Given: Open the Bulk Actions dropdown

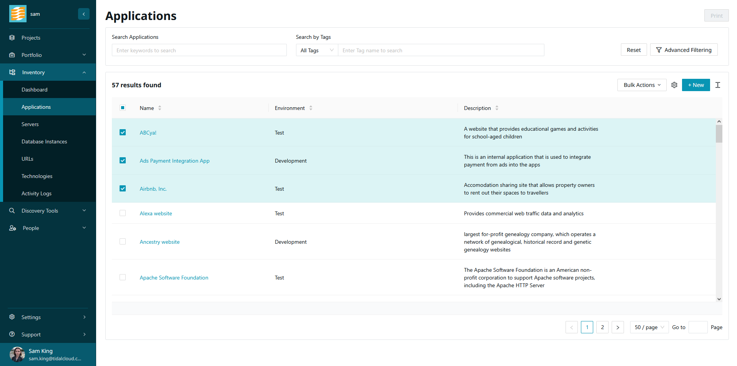Looking at the screenshot, I should click(642, 85).
